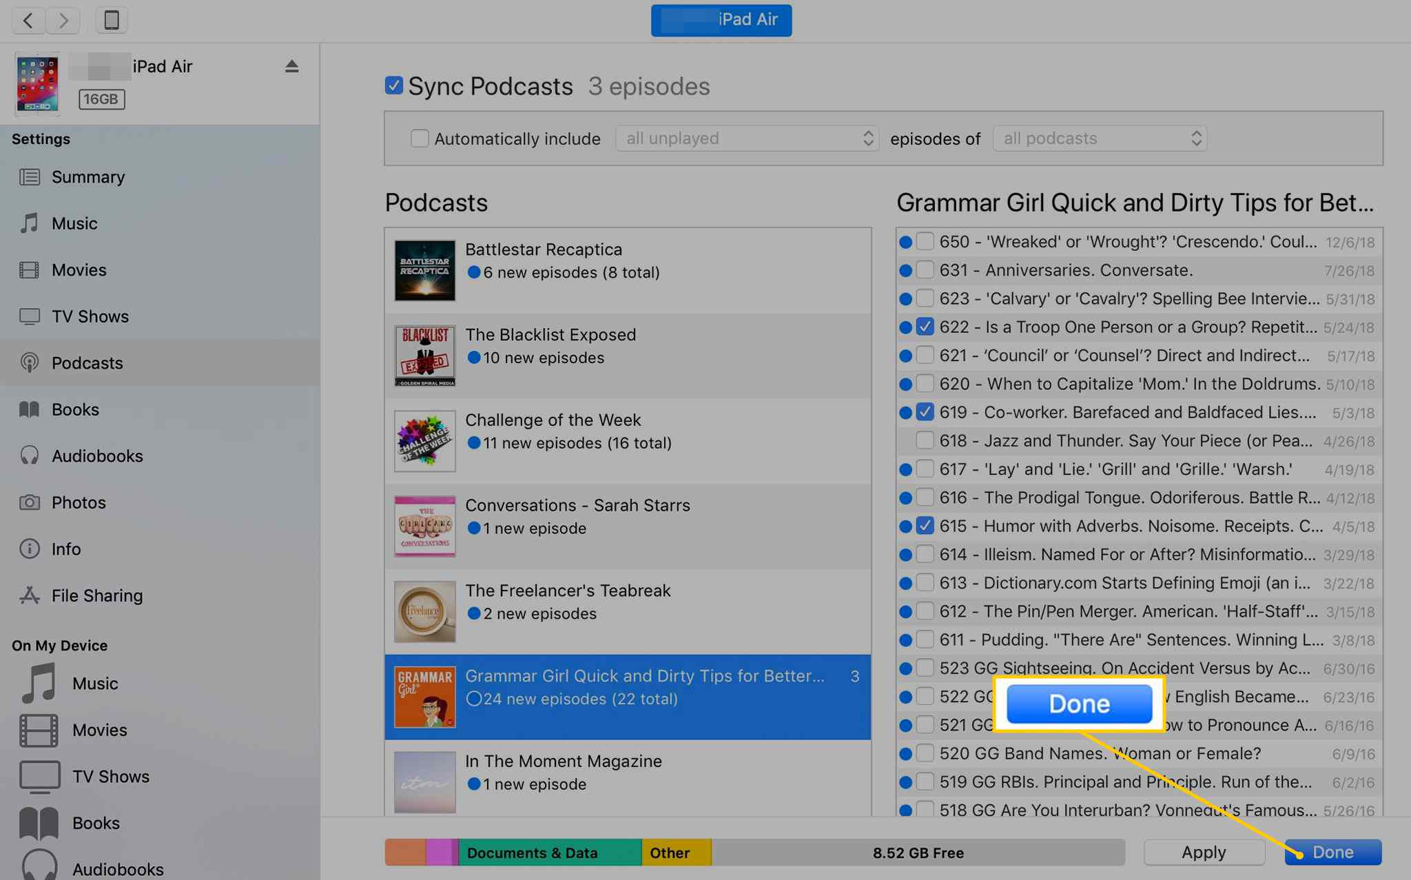Check episode 631 Anniversaries. Conversate.
The width and height of the screenshot is (1411, 880).
[x=925, y=269]
